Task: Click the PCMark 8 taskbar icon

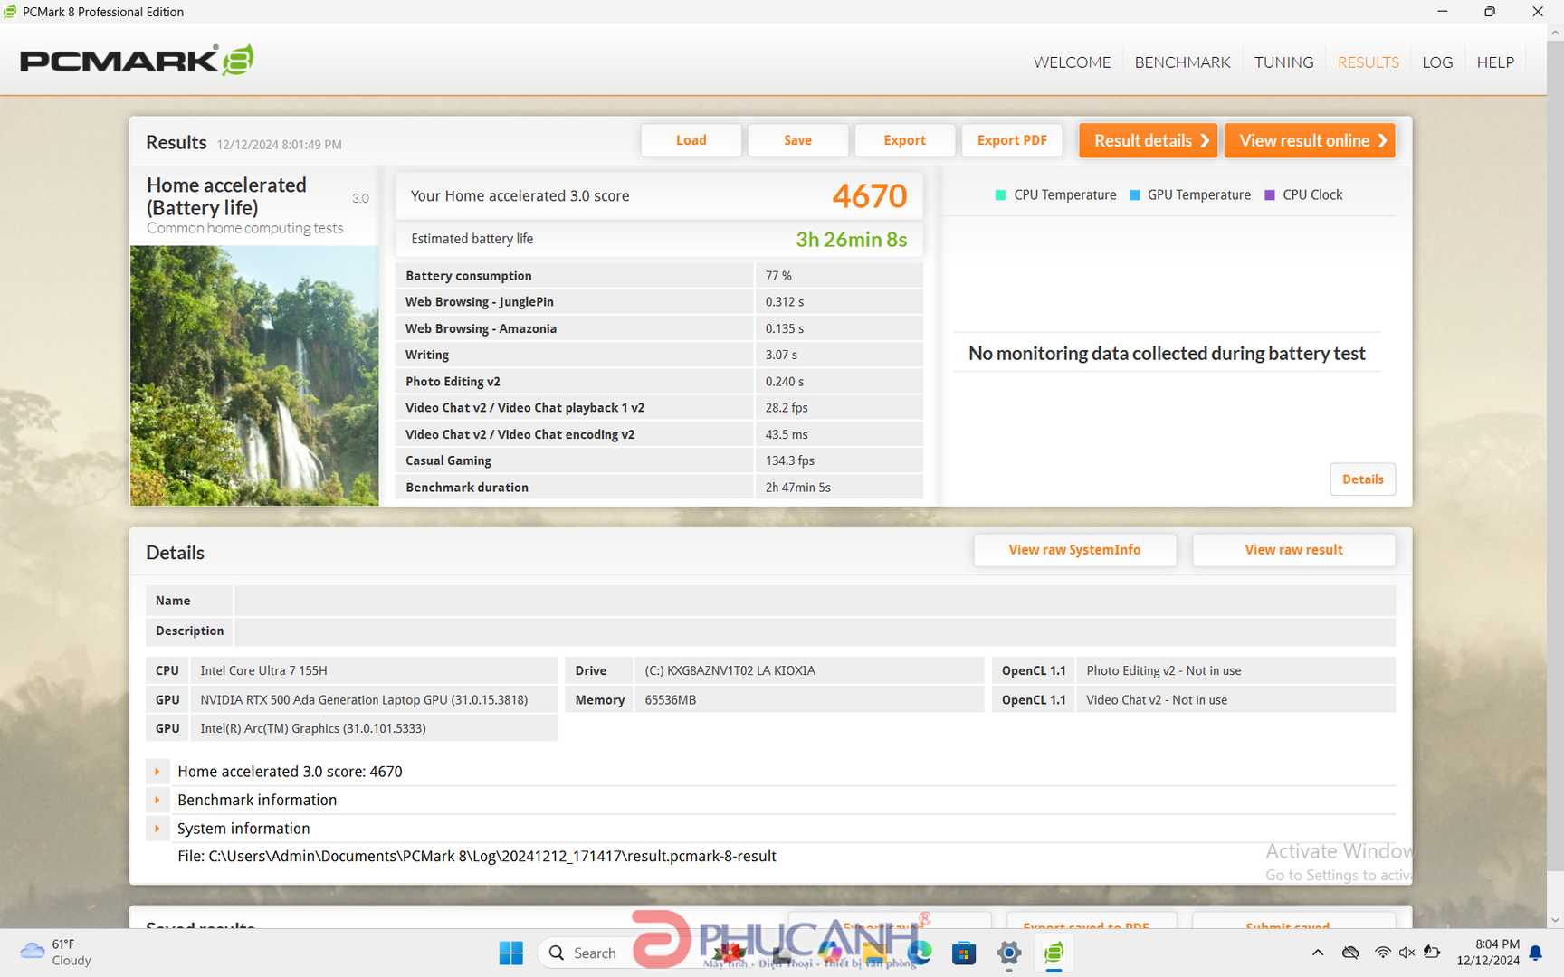Action: [x=1054, y=953]
